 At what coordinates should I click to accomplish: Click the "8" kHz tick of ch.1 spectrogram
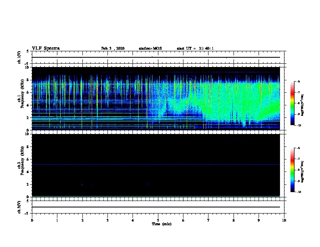(28, 80)
